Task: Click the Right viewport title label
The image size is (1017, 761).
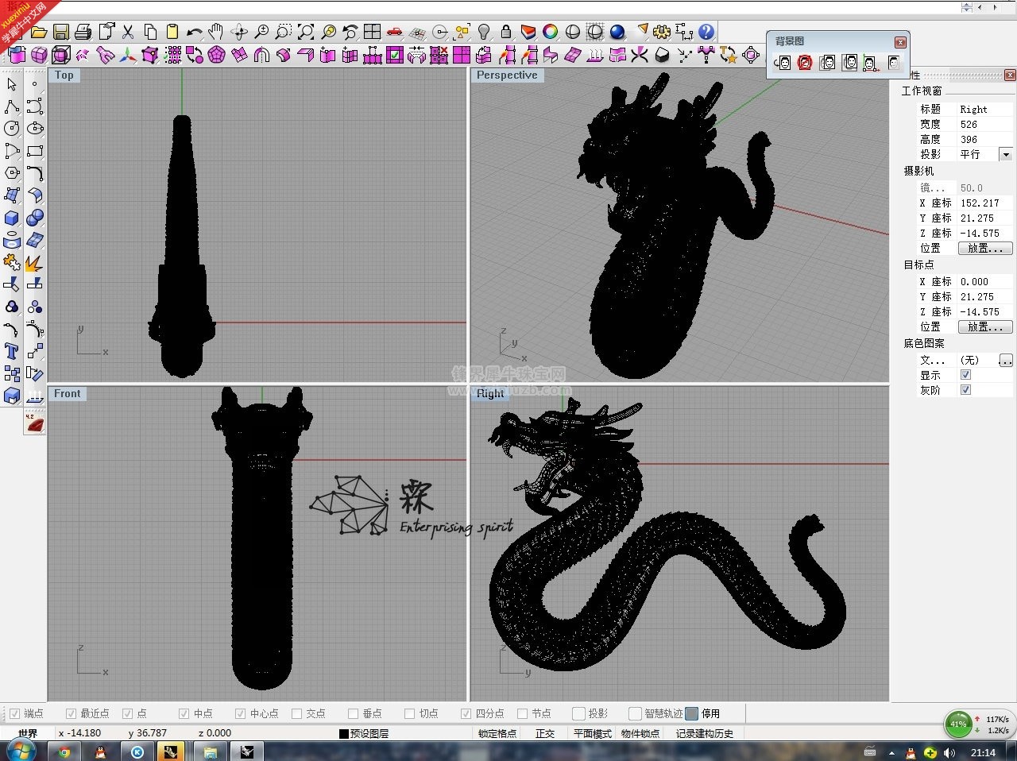Action: click(x=490, y=394)
